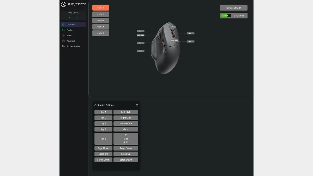This screenshot has height=176, width=313.
Task: Click the Keychron logo icon
Action: [x=63, y=4]
